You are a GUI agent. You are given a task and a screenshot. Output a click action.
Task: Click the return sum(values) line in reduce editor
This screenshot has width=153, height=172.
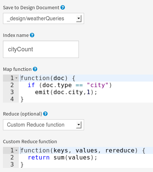click(x=63, y=158)
